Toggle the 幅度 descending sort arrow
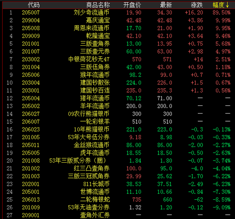This screenshot has height=219, width=235. pyautogui.click(x=227, y=5)
